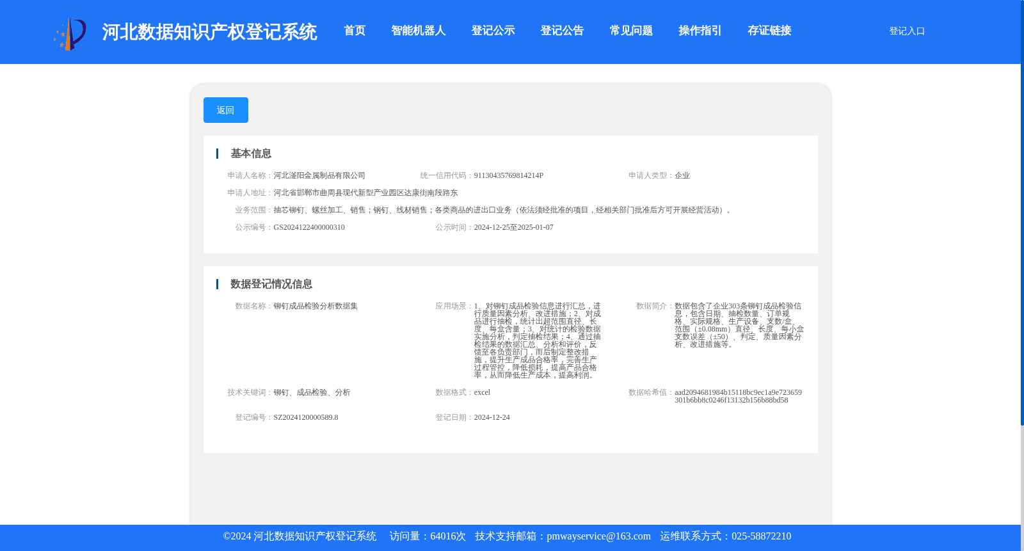Select the data hash value aad2094681984b...
1024x551 pixels.
pos(738,396)
